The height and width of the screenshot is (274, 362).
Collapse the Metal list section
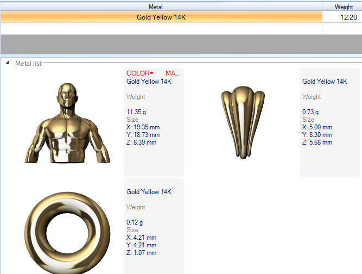tap(8, 63)
